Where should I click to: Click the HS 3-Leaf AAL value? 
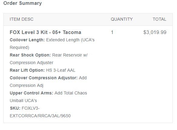[61, 70]
